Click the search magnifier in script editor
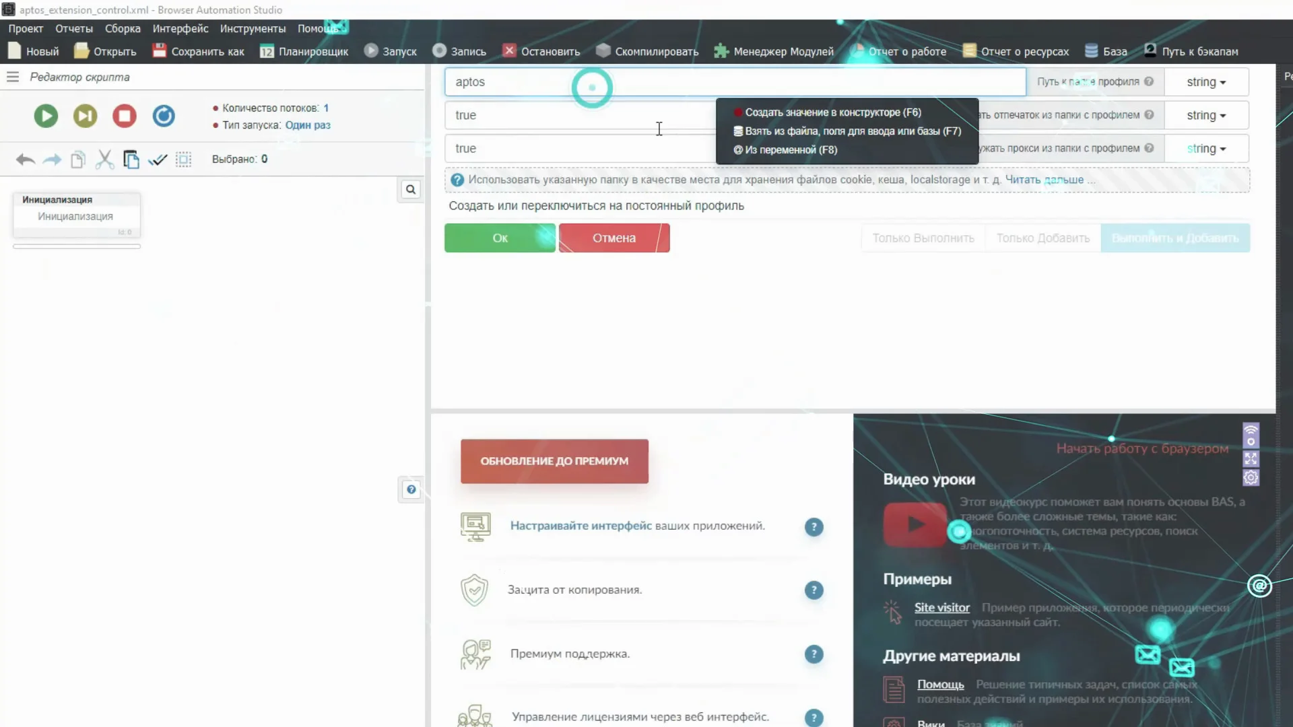 pos(411,190)
